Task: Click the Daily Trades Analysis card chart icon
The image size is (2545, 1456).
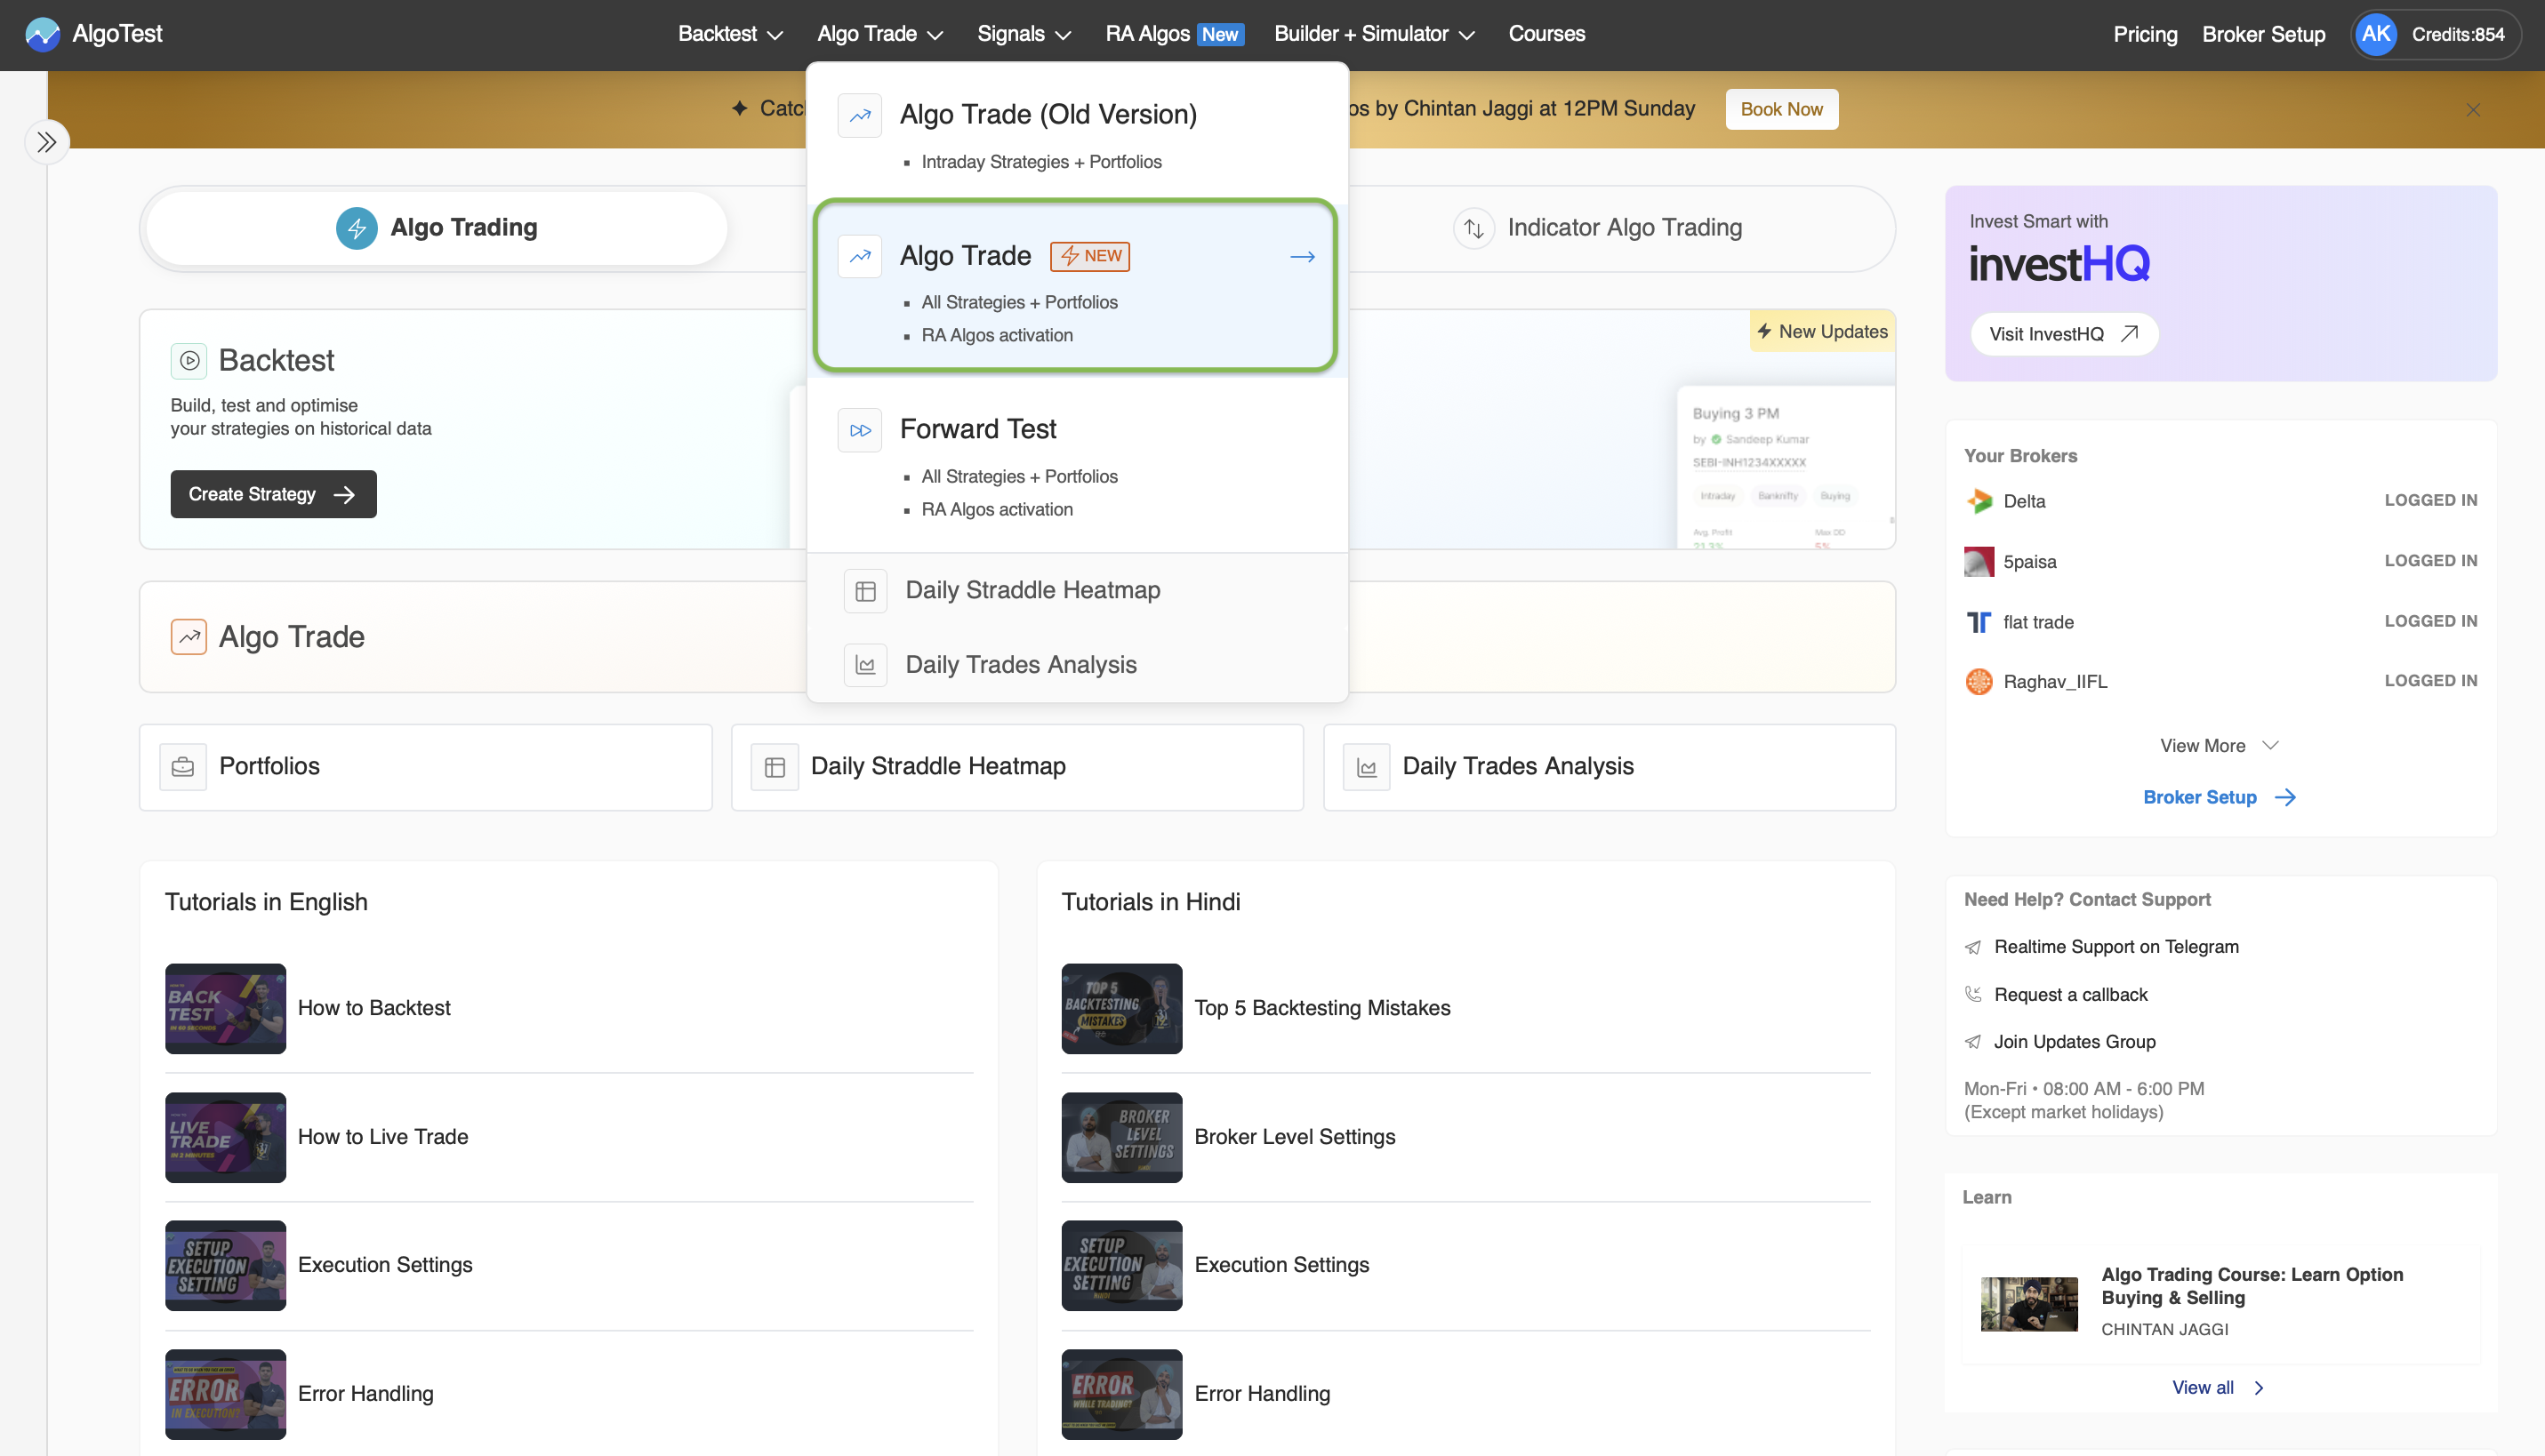Action: 1367,767
